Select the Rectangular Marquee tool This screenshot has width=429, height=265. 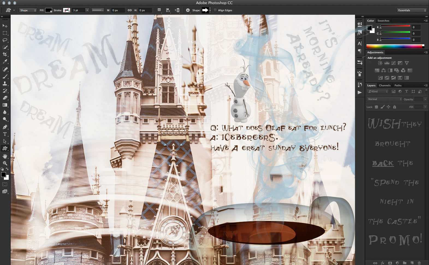(5, 33)
